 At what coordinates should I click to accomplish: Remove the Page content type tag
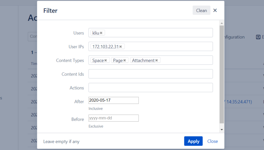(125, 60)
